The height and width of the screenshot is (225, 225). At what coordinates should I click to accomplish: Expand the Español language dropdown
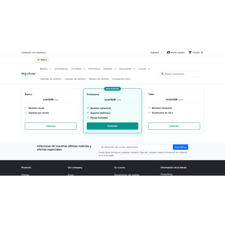click(157, 52)
